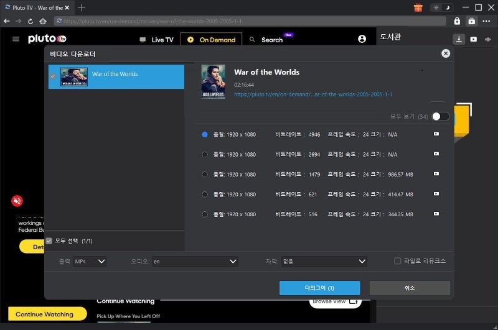Go to the browser home page icon
Screen dimensions: 498x330
(43, 21)
